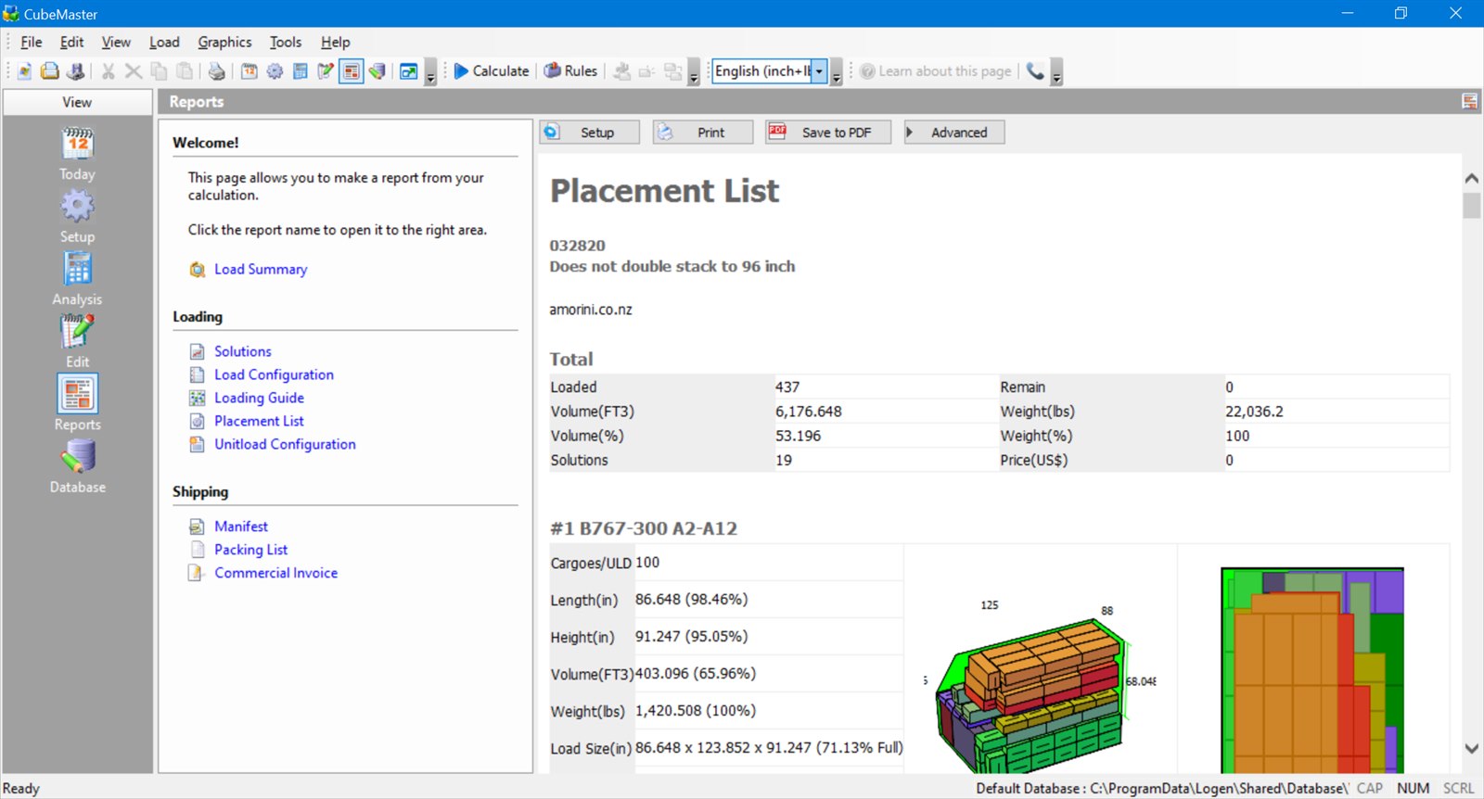Open the Database sidebar section

click(77, 467)
